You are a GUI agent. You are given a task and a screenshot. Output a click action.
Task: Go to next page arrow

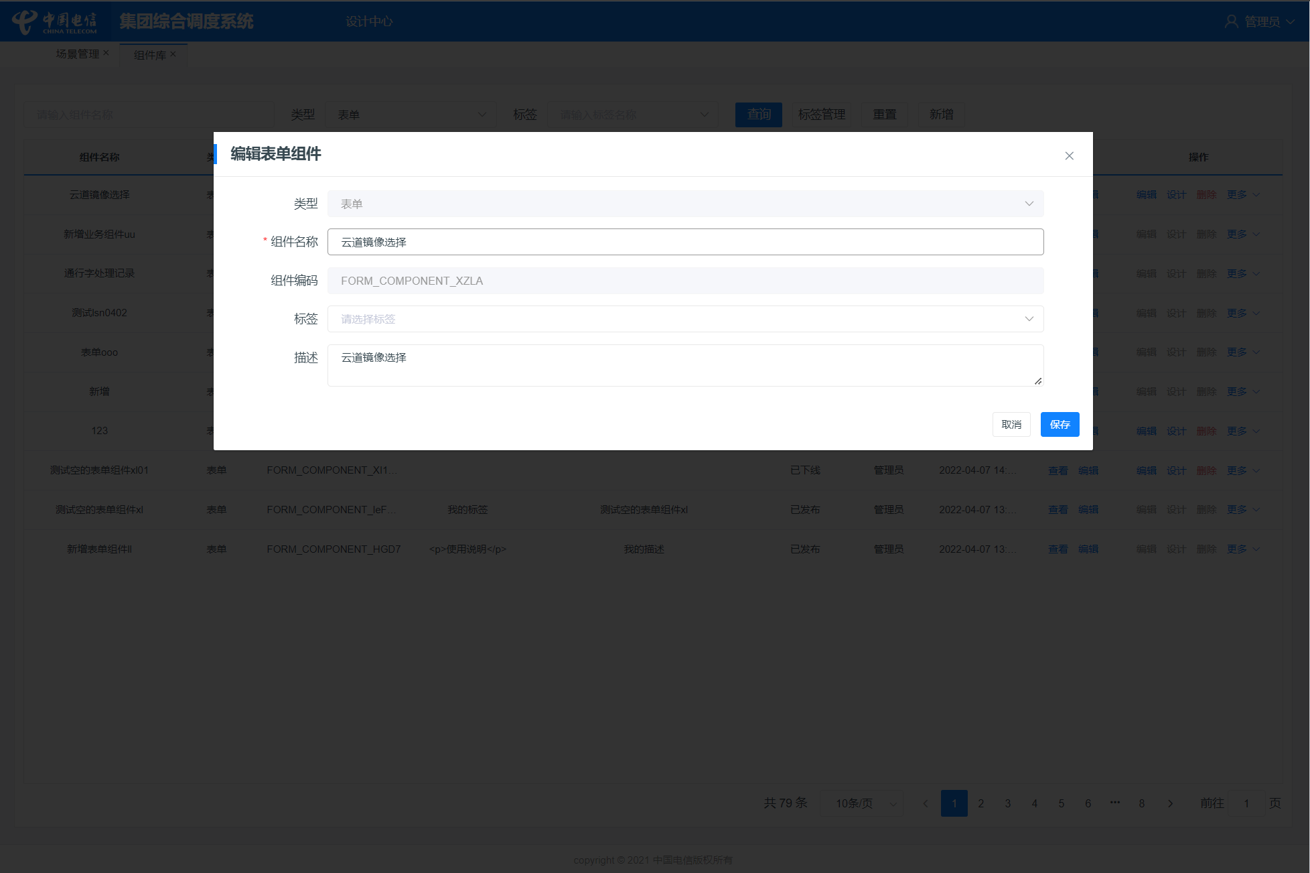click(1170, 803)
